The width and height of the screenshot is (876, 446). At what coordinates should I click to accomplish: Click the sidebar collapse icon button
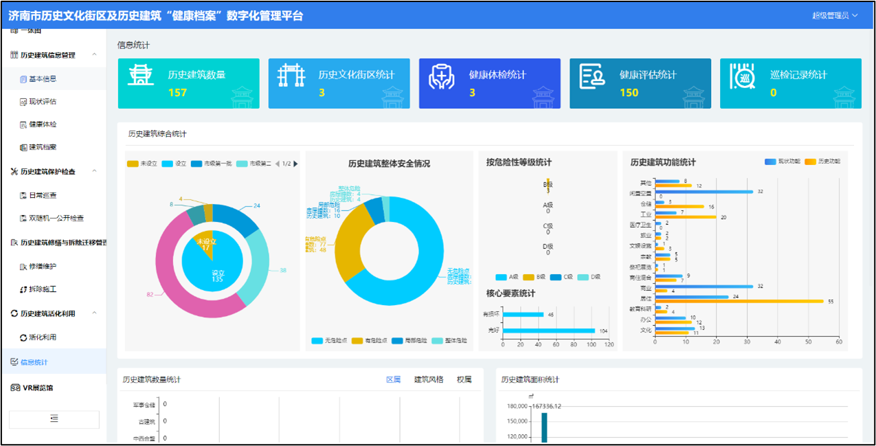point(54,419)
